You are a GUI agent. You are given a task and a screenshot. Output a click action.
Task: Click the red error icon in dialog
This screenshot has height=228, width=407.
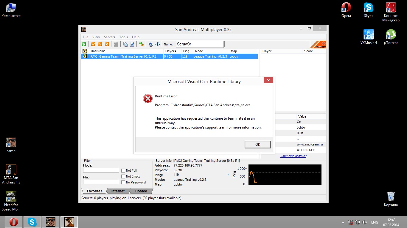(x=147, y=99)
